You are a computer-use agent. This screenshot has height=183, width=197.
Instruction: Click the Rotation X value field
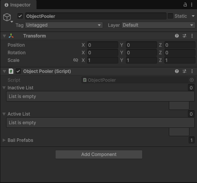click(103, 53)
